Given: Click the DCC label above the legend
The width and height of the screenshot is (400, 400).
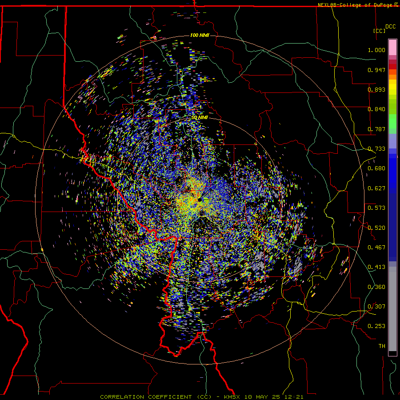Looking at the screenshot, I should 390,27.
